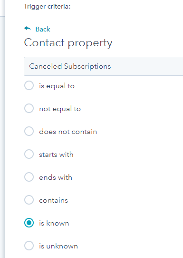Click the 'is known' option label
This screenshot has width=183, height=258.
pyautogui.click(x=54, y=223)
